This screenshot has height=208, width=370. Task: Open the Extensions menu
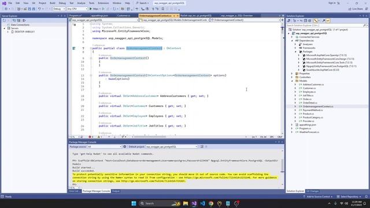103,3
